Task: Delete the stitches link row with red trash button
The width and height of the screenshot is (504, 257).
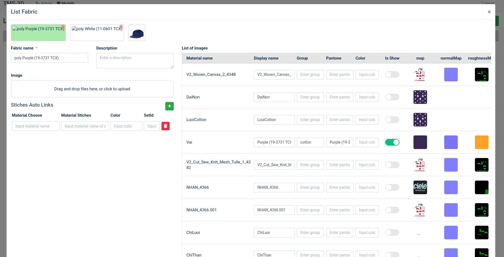Action: click(x=166, y=126)
